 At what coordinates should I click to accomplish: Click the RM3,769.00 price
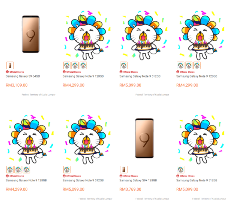pyautogui.click(x=130, y=189)
